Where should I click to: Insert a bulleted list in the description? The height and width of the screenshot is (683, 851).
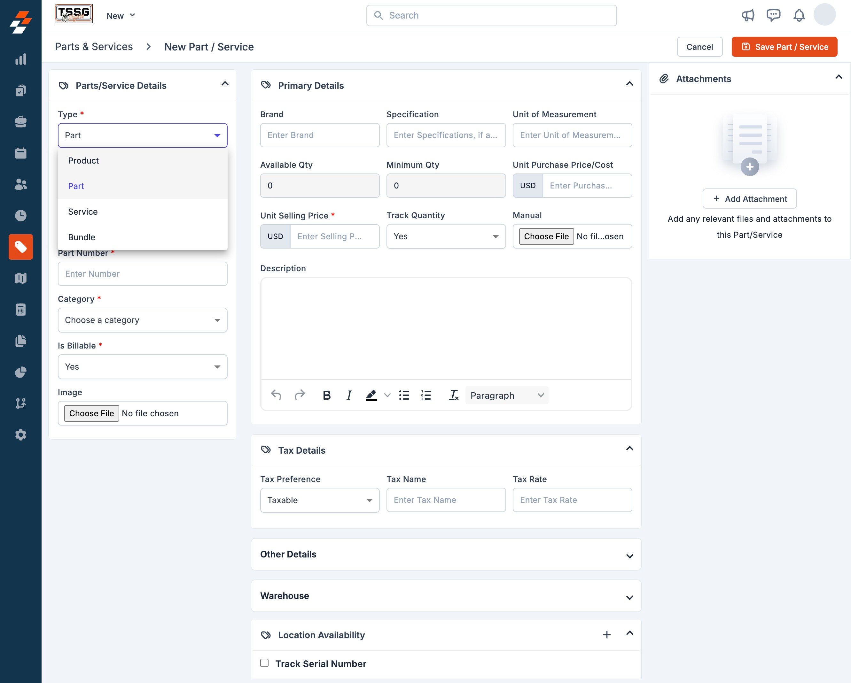(404, 395)
